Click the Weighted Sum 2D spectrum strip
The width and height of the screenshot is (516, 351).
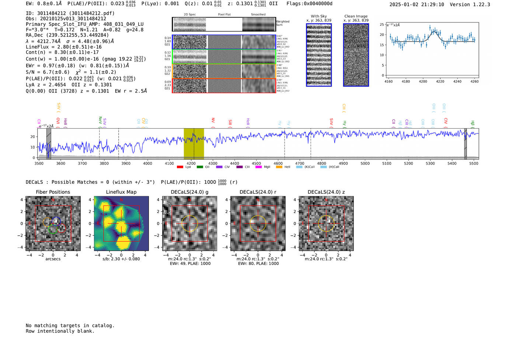[224, 24]
